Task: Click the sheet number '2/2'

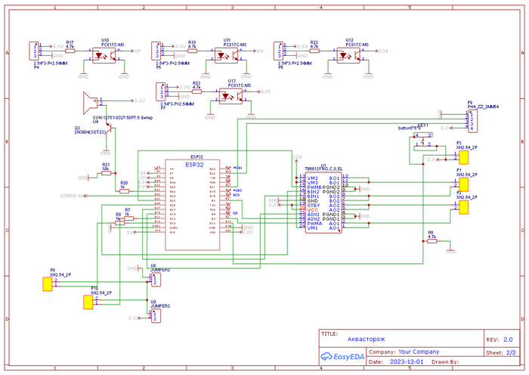Action: pyautogui.click(x=511, y=352)
